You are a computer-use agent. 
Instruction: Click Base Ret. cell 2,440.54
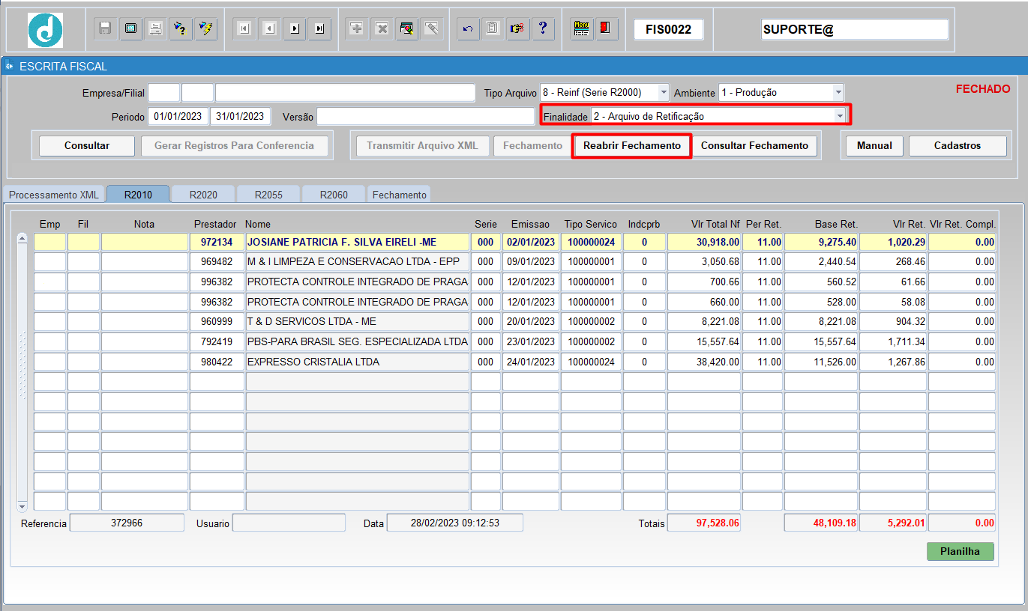click(x=821, y=262)
